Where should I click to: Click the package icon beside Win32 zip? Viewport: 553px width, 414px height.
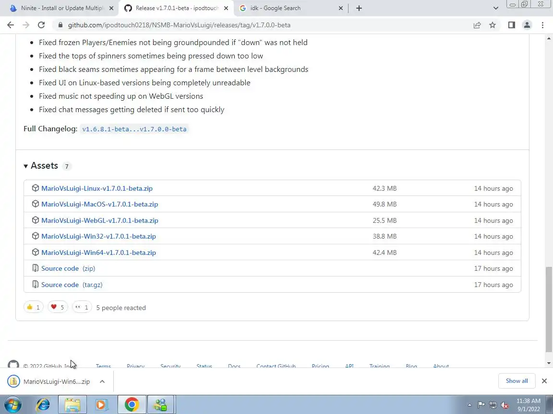pos(35,236)
